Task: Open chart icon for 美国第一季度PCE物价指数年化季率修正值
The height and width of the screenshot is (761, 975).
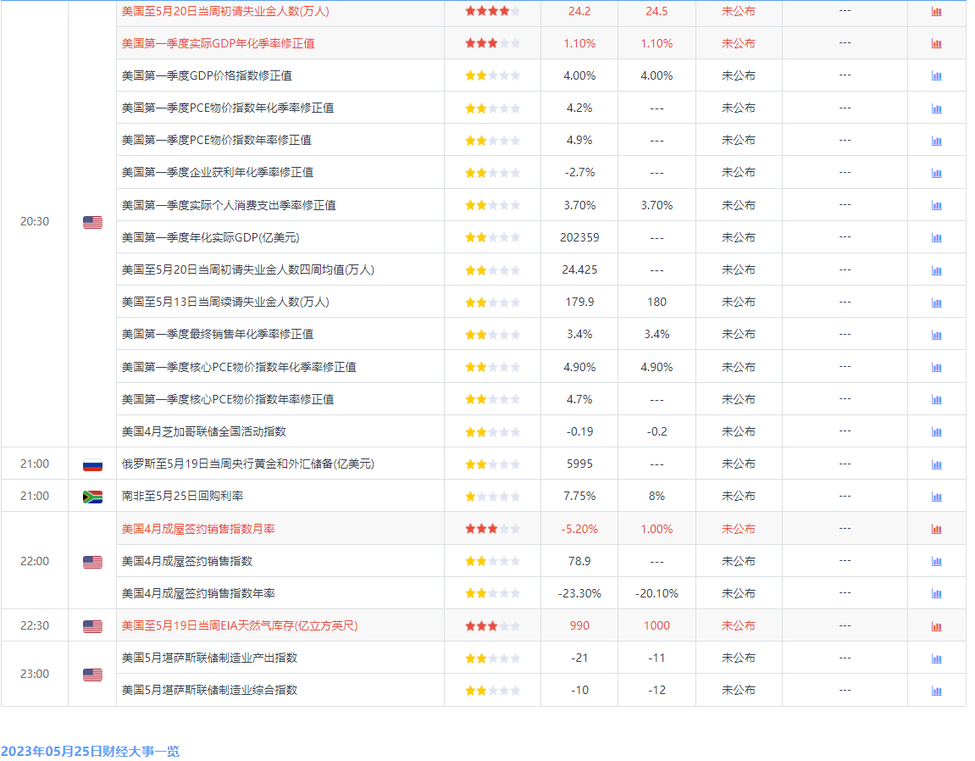Action: coord(936,108)
